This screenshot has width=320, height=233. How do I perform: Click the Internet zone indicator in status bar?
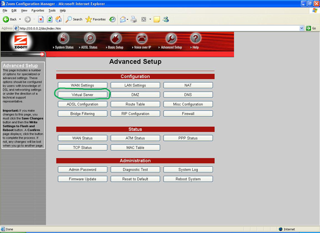[287, 229]
